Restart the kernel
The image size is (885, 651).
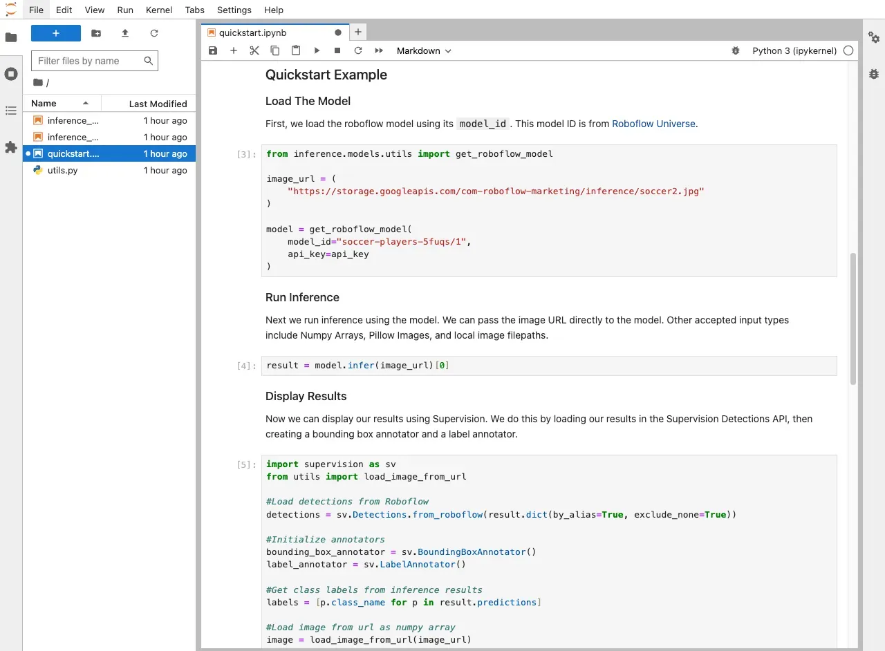click(x=358, y=50)
